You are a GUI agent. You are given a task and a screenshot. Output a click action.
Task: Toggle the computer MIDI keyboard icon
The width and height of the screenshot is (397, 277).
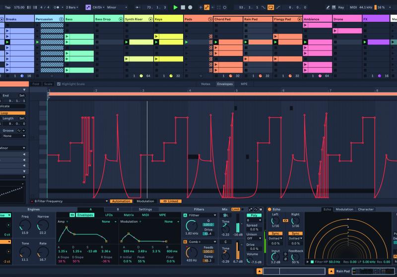coord(333,7)
